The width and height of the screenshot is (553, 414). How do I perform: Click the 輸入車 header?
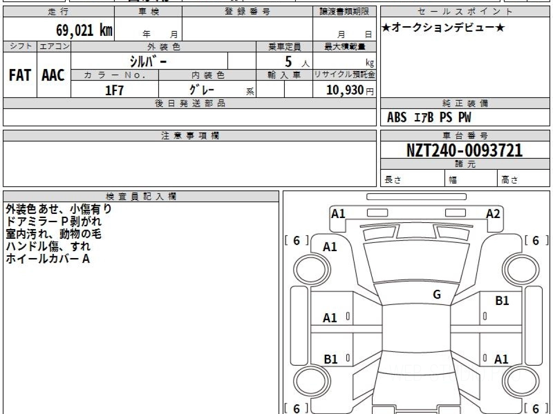point(284,75)
